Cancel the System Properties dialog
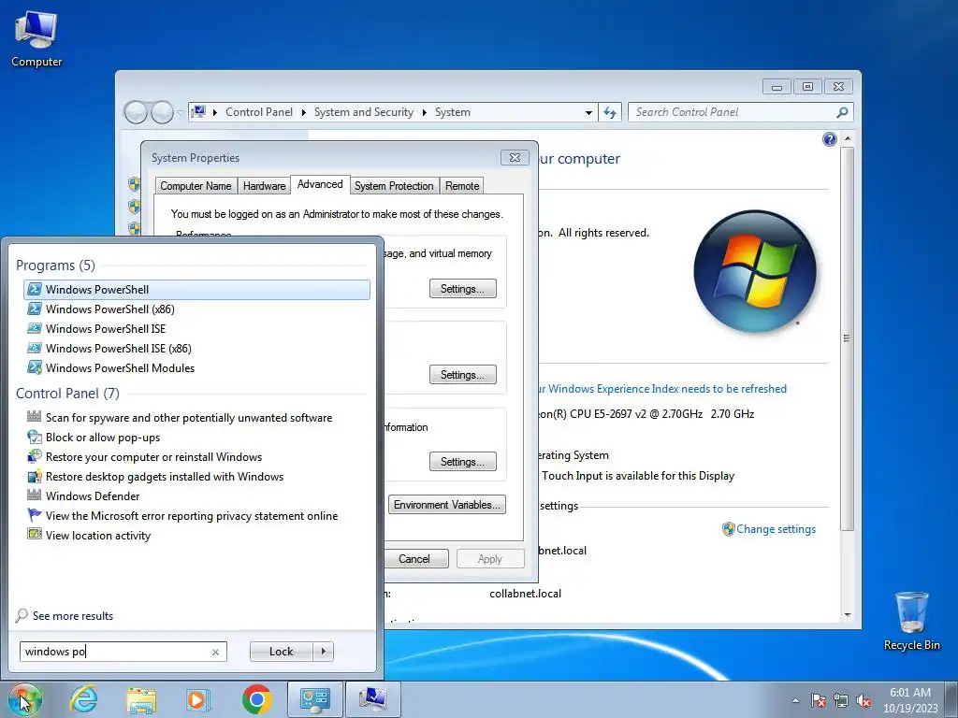The image size is (958, 718). point(414,559)
